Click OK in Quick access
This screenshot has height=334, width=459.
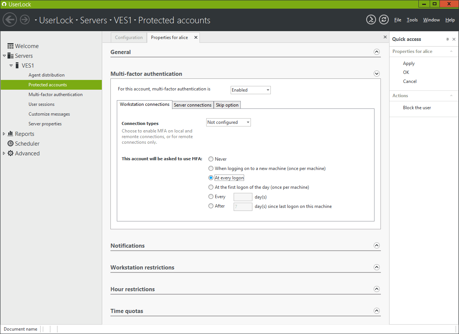coord(406,72)
